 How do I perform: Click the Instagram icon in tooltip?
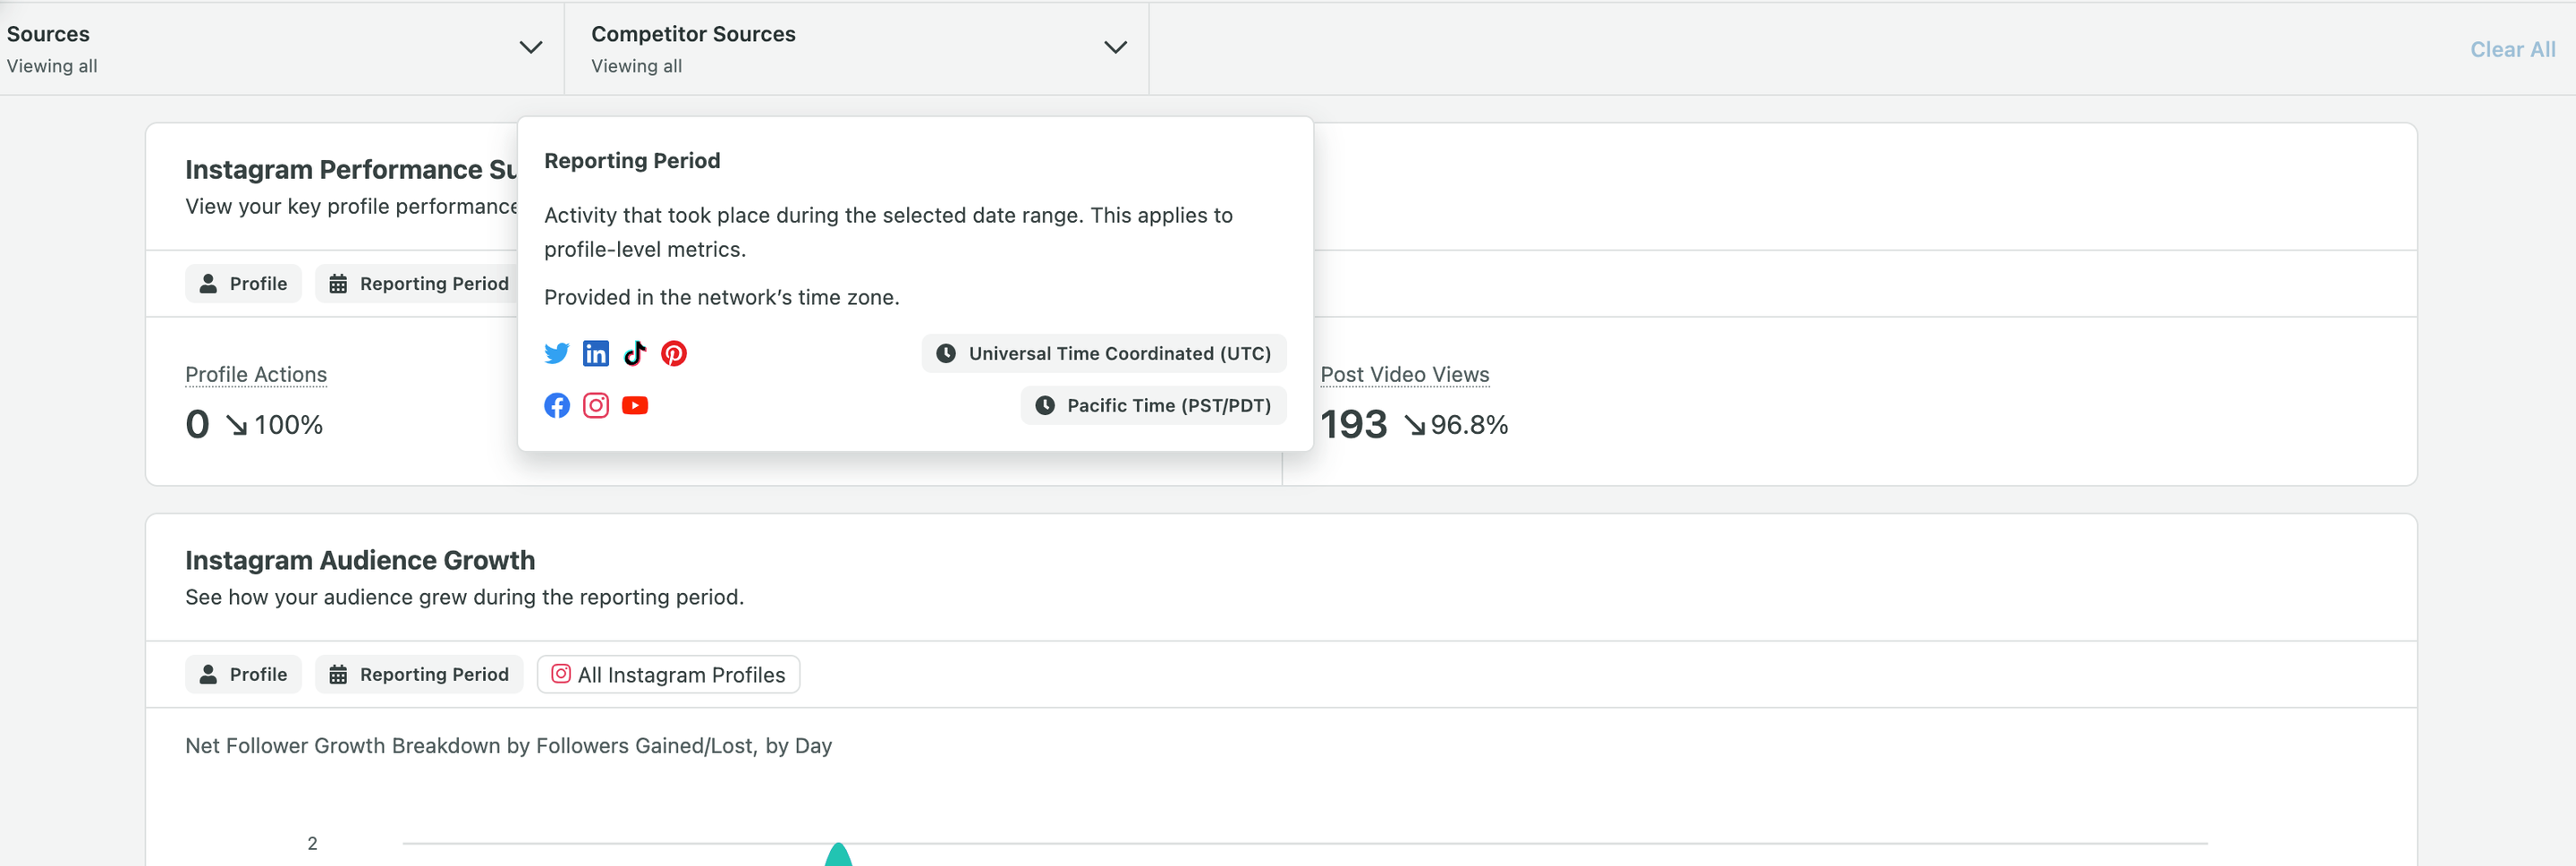596,405
